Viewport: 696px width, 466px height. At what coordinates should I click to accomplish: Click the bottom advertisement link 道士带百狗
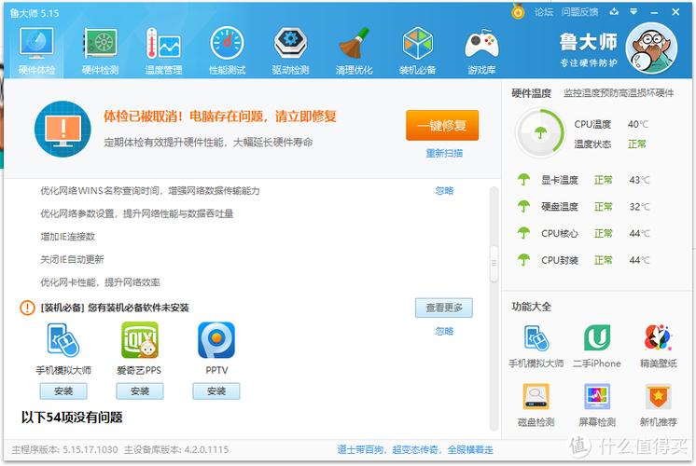pyautogui.click(x=415, y=449)
